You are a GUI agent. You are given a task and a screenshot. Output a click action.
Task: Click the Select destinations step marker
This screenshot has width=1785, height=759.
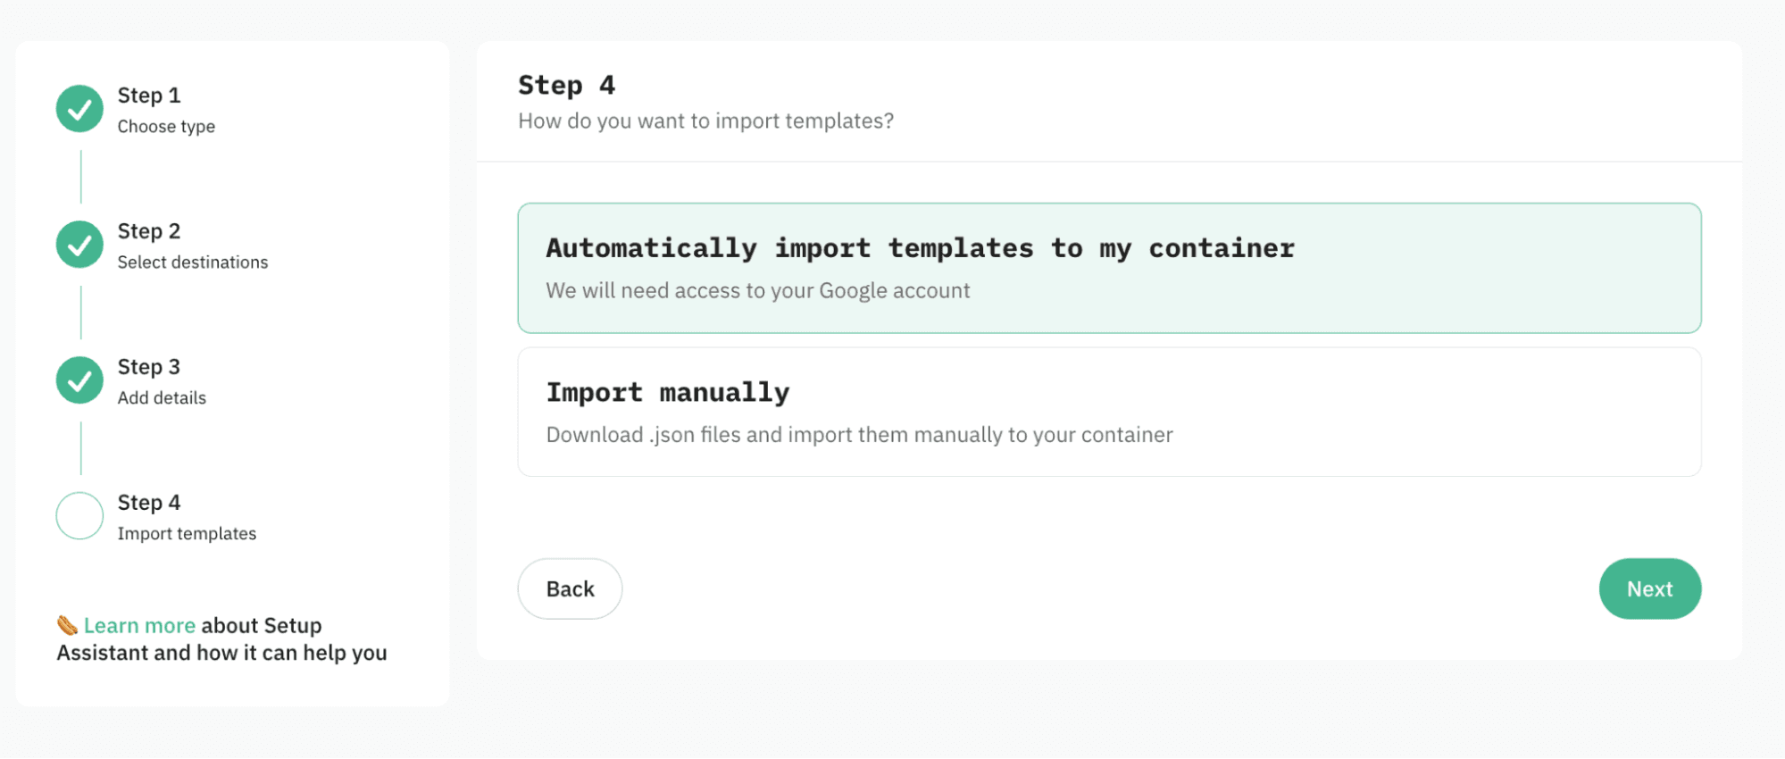click(79, 244)
